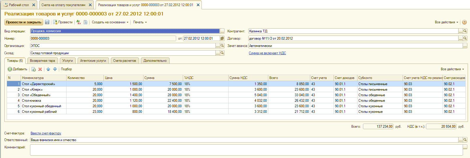Select row Стол-книжка
The height and width of the screenshot is (158, 470).
click(236, 101)
